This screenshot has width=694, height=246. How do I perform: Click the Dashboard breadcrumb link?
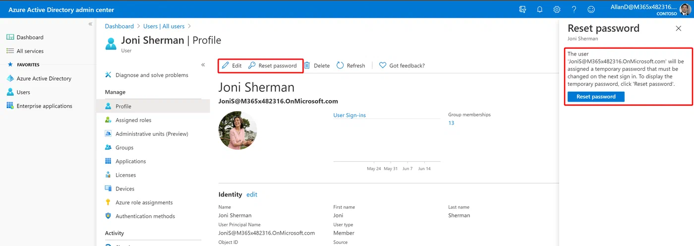coord(119,26)
